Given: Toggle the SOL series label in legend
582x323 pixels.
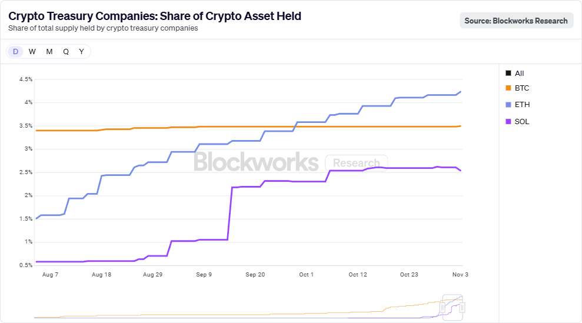Looking at the screenshot, I should click(522, 122).
